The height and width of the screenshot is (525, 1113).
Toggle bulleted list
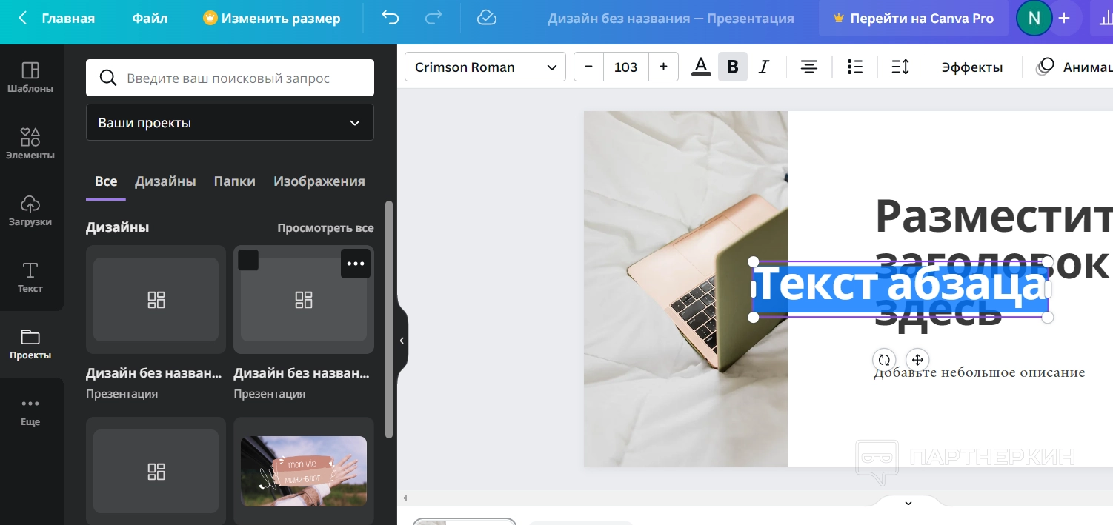[855, 67]
